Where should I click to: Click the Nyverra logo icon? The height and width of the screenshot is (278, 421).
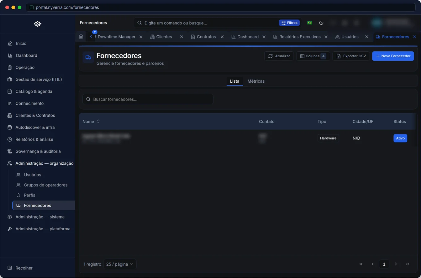pyautogui.click(x=38, y=24)
